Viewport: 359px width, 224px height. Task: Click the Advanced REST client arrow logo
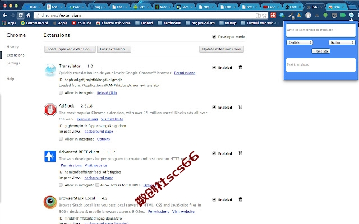50,156
